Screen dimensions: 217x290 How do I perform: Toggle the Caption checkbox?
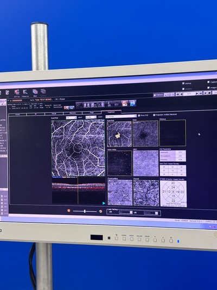pyautogui.click(x=208, y=82)
